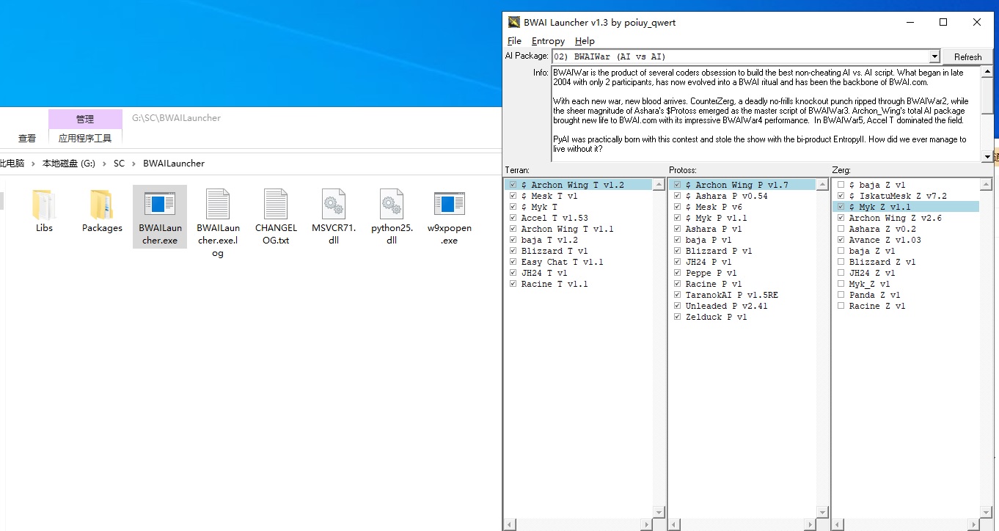Viewport: 999px width, 531px height.
Task: Select the Libs folder icon
Action: (x=44, y=205)
